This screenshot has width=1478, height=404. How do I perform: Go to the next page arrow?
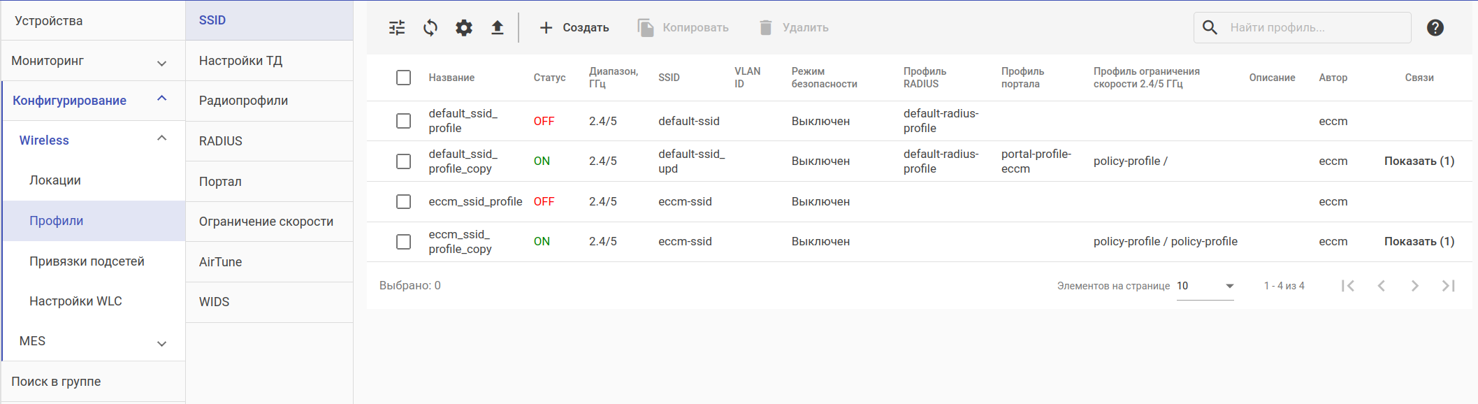pyautogui.click(x=1414, y=286)
